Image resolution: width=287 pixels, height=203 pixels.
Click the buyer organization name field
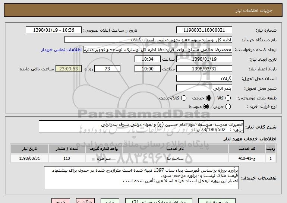coord(148,40)
